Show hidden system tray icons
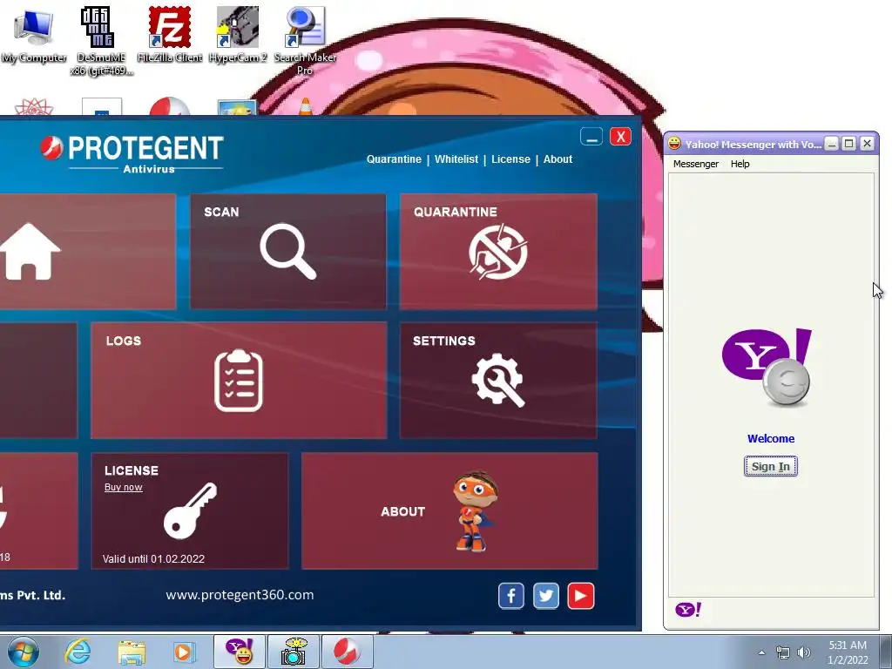 [761, 653]
